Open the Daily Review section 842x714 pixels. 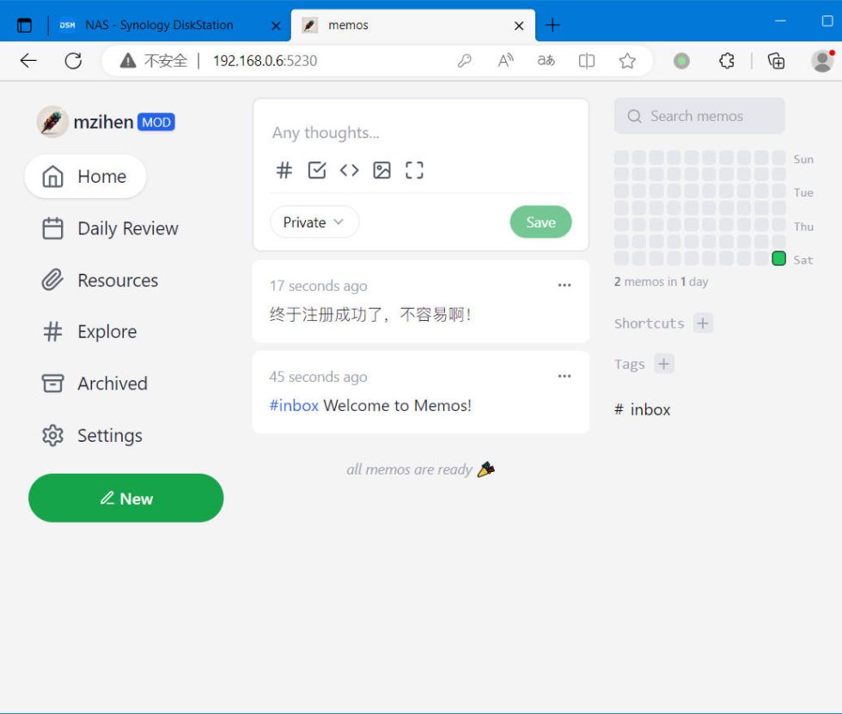[x=127, y=228]
